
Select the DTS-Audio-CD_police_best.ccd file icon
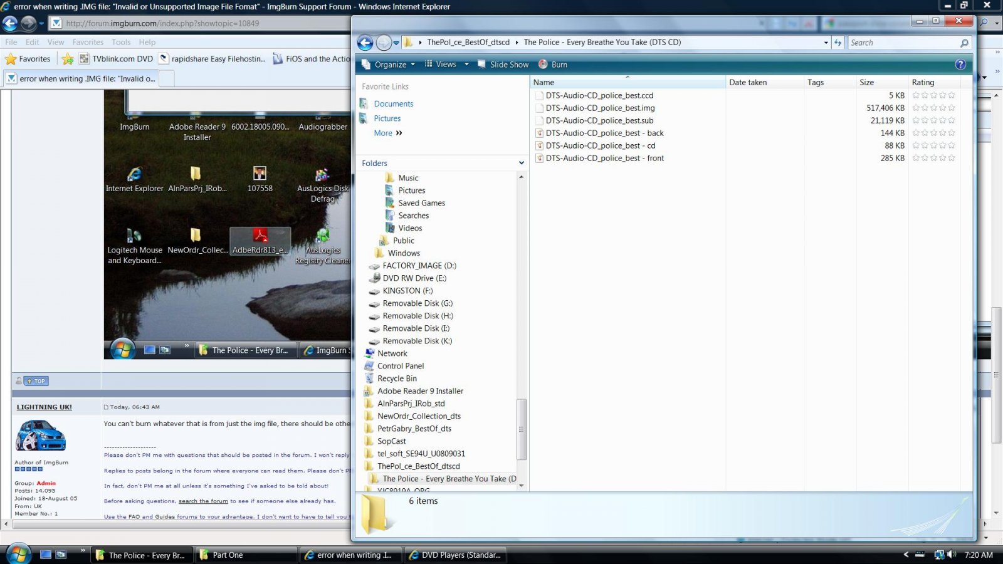[x=539, y=95]
